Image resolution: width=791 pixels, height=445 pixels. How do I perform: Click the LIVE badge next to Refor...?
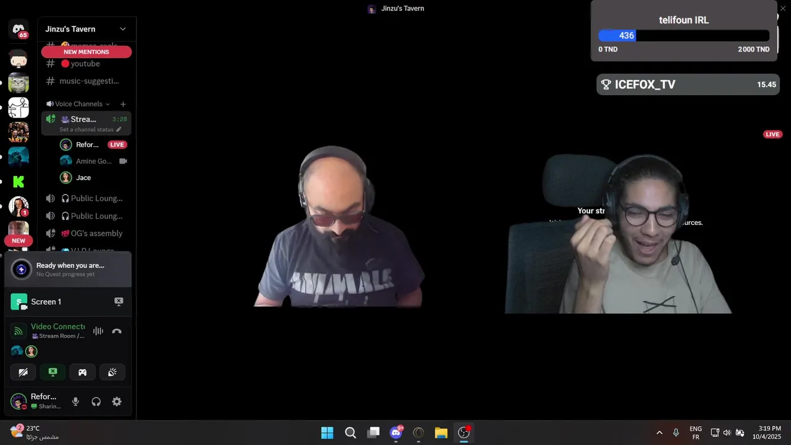click(x=117, y=145)
